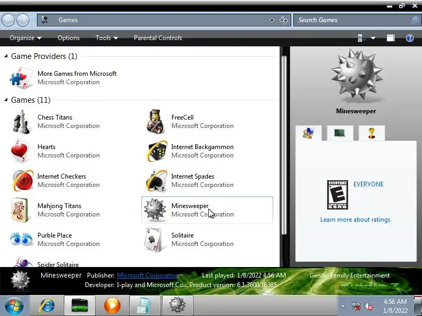Image resolution: width=422 pixels, height=316 pixels.
Task: Click the Games address bar breadcrumb
Action: 68,20
